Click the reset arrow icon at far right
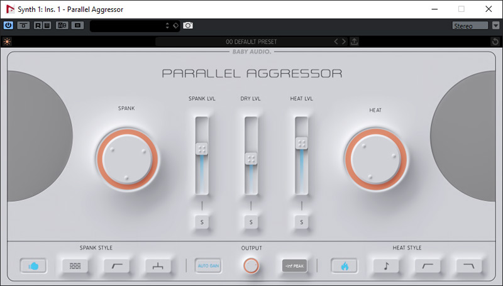The height and width of the screenshot is (286, 503). coord(495,41)
